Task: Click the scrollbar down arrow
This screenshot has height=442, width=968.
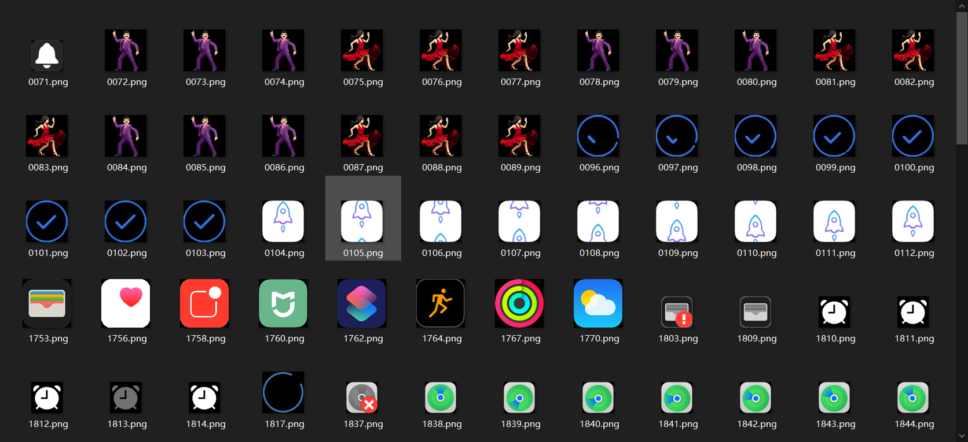Action: tap(962, 436)
